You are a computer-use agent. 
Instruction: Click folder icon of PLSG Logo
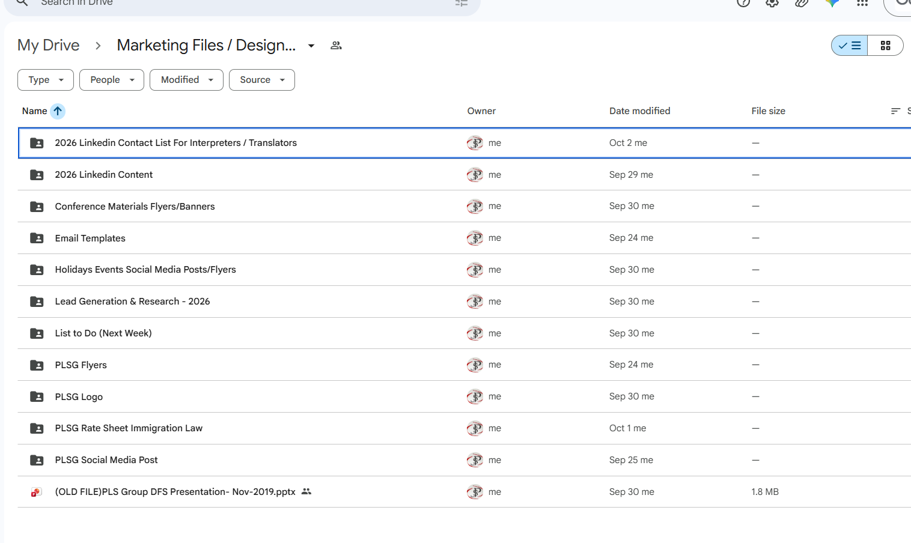click(37, 397)
